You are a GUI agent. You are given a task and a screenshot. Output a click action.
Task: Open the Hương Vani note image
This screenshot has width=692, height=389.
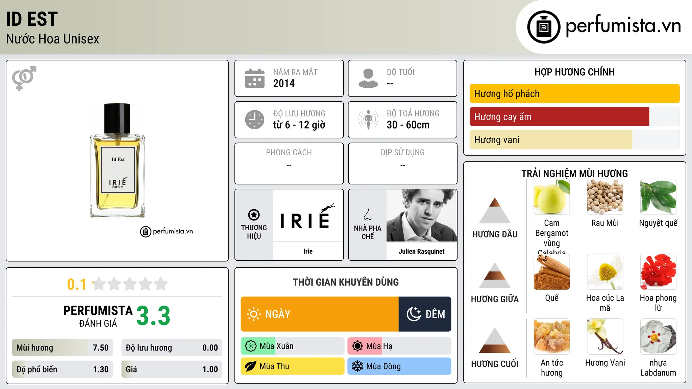(x=605, y=337)
